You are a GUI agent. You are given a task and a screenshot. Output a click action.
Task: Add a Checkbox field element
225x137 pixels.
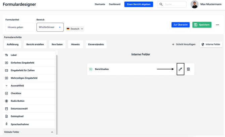tap(16, 93)
